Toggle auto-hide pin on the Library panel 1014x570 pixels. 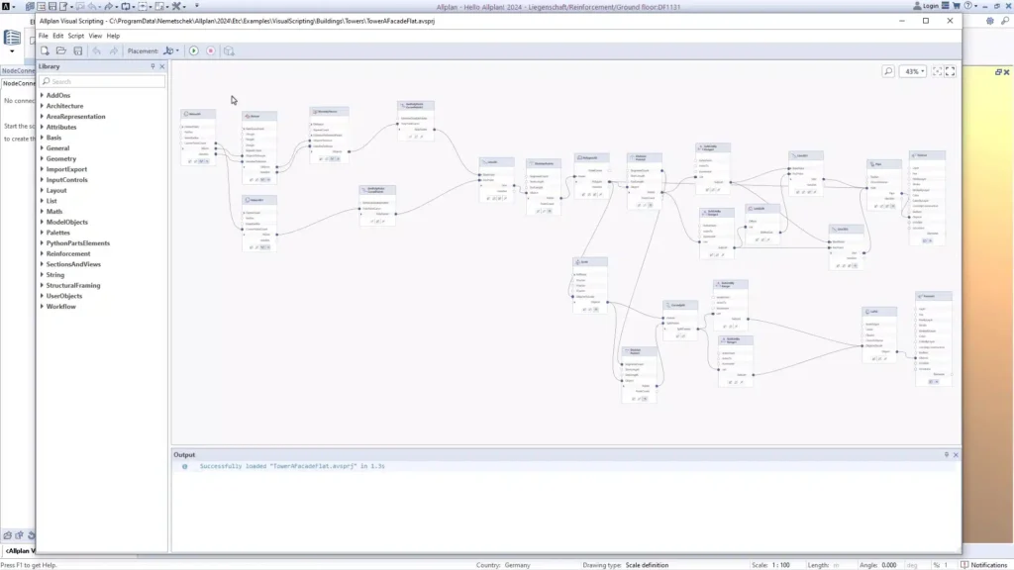[x=153, y=66]
